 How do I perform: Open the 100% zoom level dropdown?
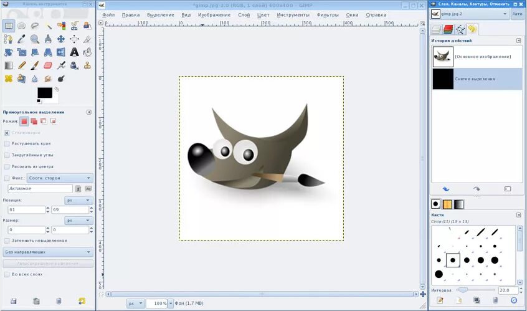coord(171,304)
